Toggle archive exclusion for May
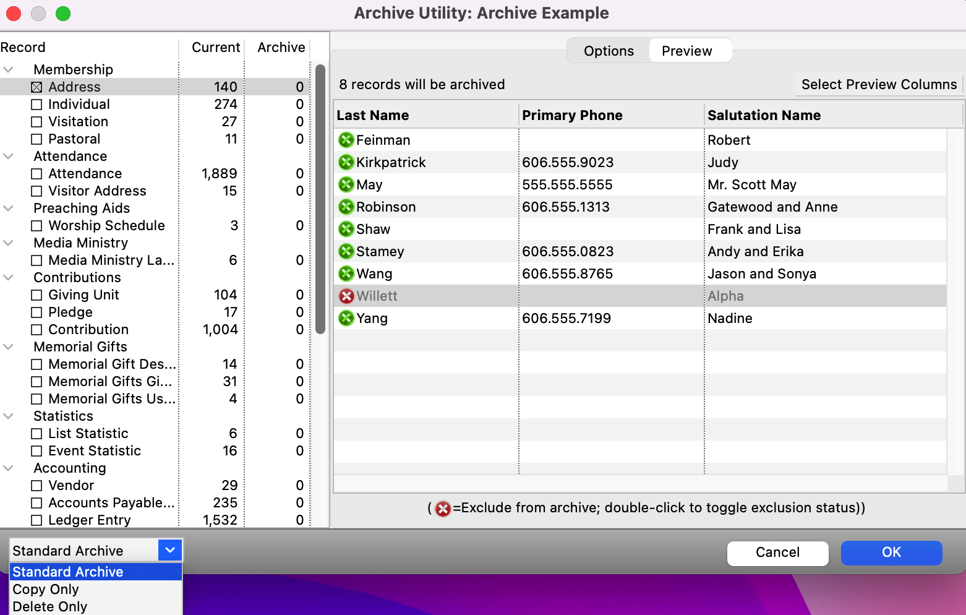The height and width of the screenshot is (615, 966). [346, 184]
